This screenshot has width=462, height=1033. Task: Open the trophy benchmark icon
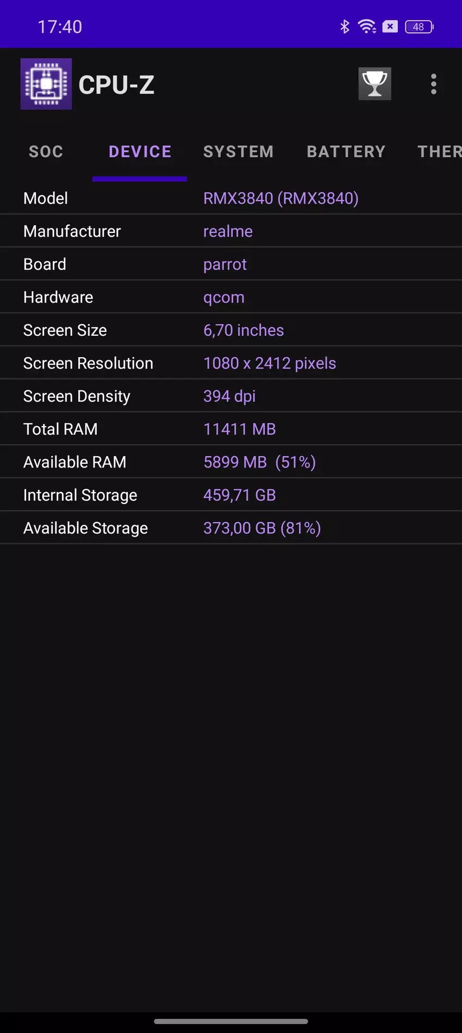(374, 84)
